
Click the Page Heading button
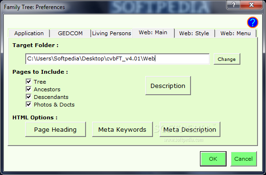click(56, 129)
